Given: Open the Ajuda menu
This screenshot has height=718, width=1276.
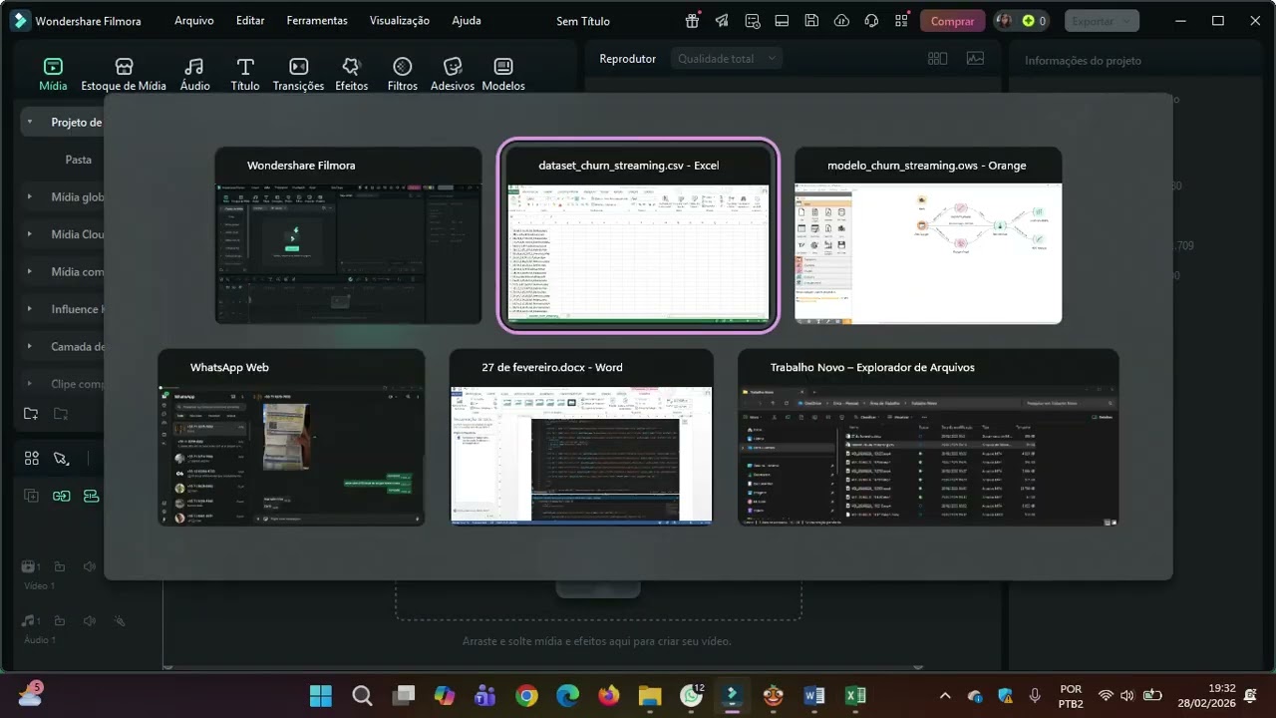Looking at the screenshot, I should coord(467,21).
